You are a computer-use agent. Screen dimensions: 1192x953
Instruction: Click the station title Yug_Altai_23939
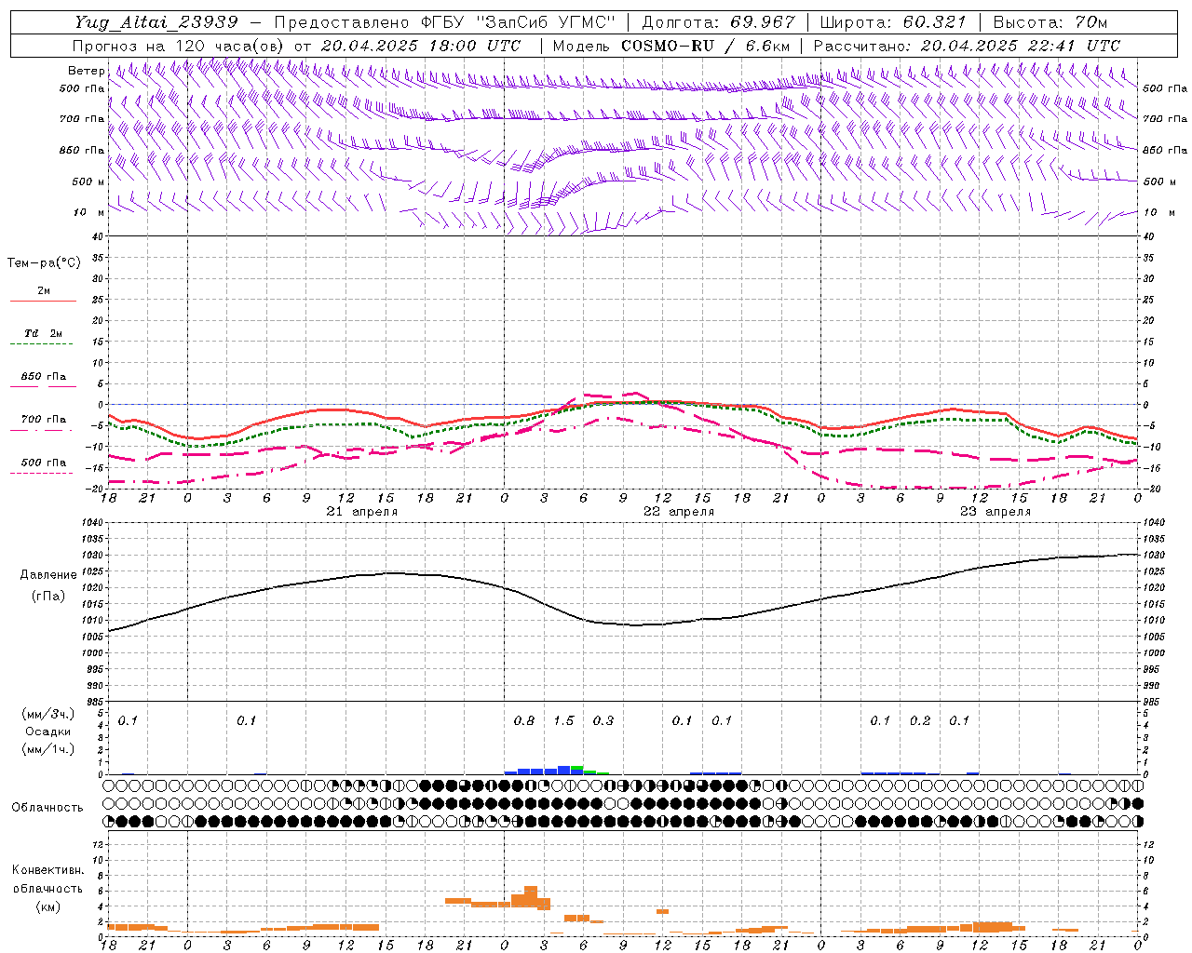156,22
